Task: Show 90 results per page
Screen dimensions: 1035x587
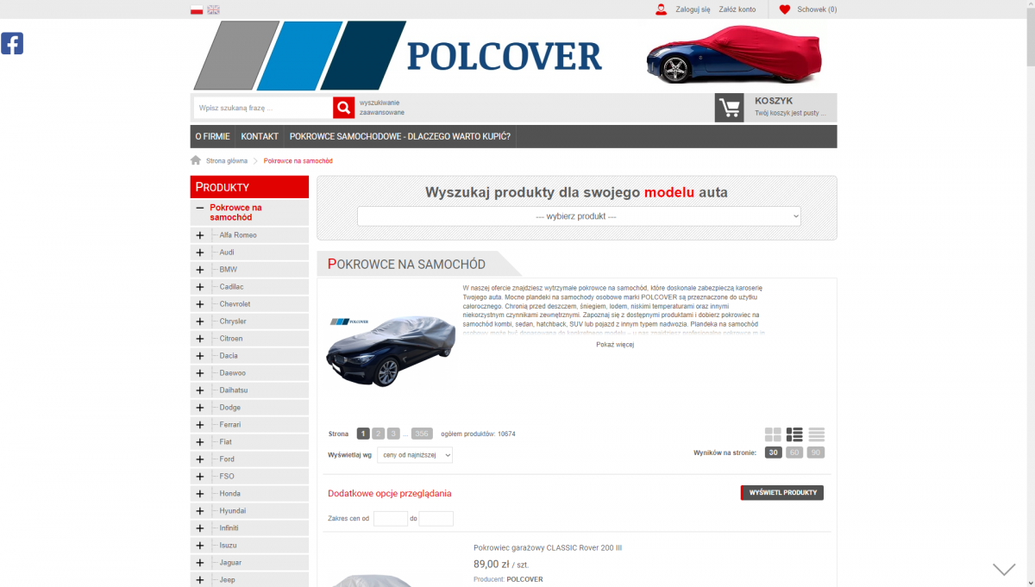Action: point(816,453)
